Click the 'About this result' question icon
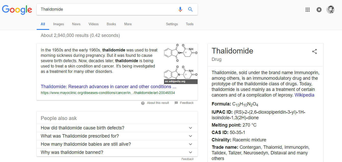 point(143,103)
